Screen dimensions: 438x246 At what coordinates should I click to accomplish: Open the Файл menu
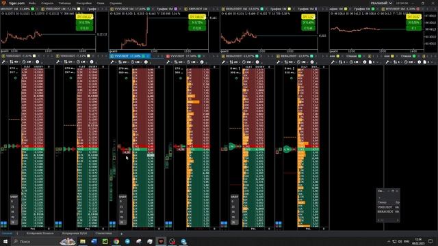(32, 3)
